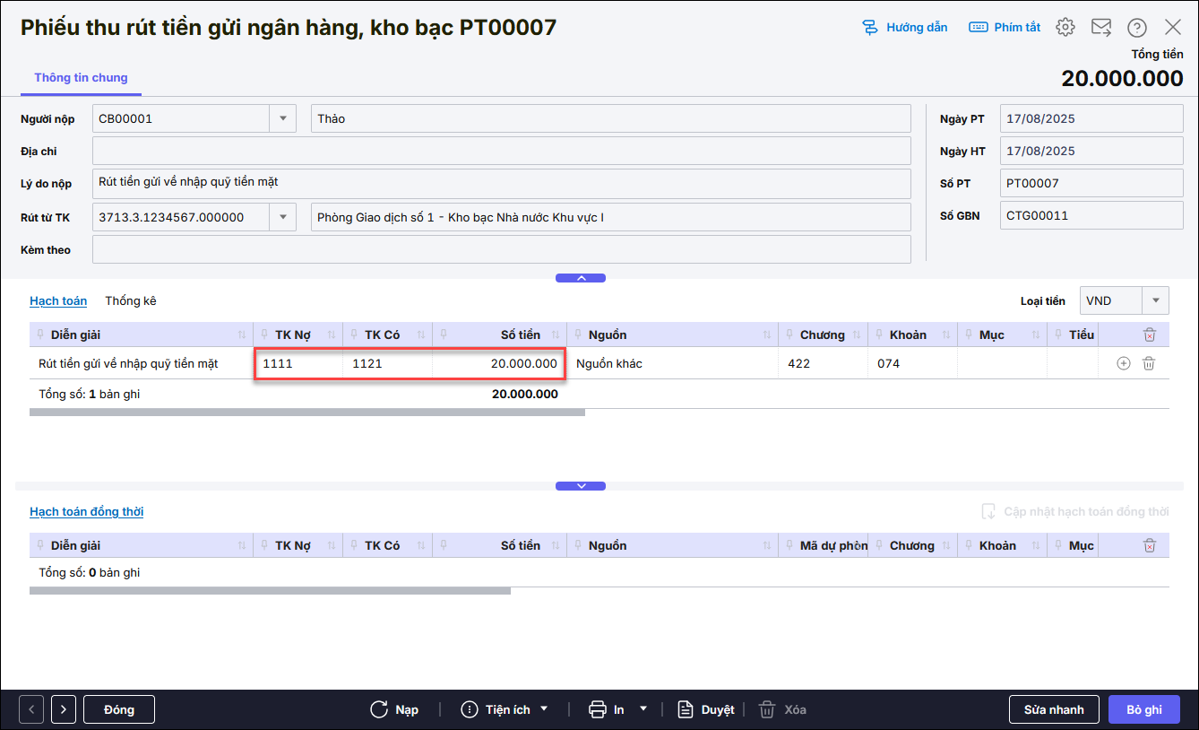Switch to the Thống kê tab

pos(131,300)
